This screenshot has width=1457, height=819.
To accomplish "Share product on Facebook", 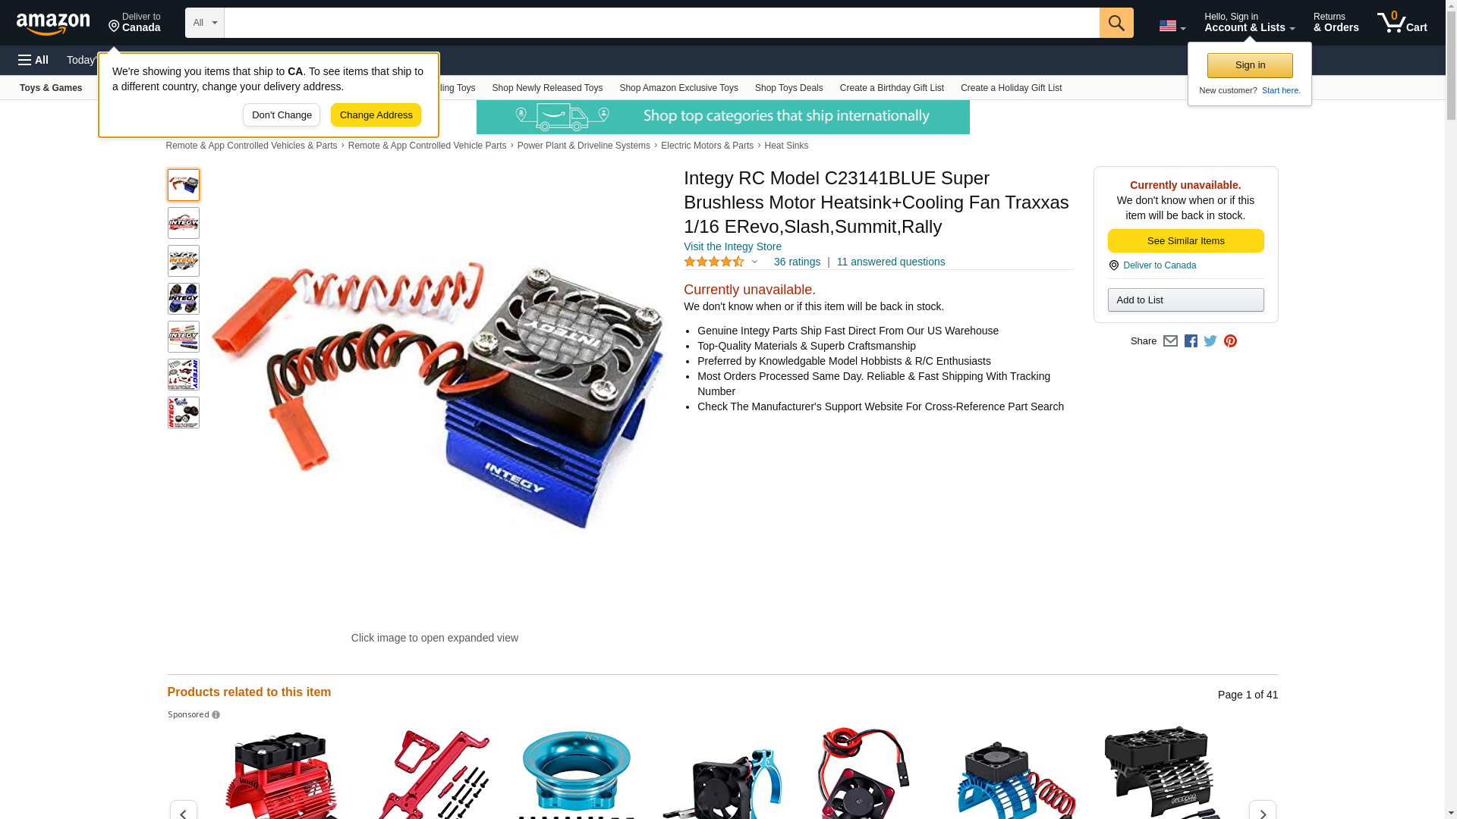I will [x=1191, y=341].
